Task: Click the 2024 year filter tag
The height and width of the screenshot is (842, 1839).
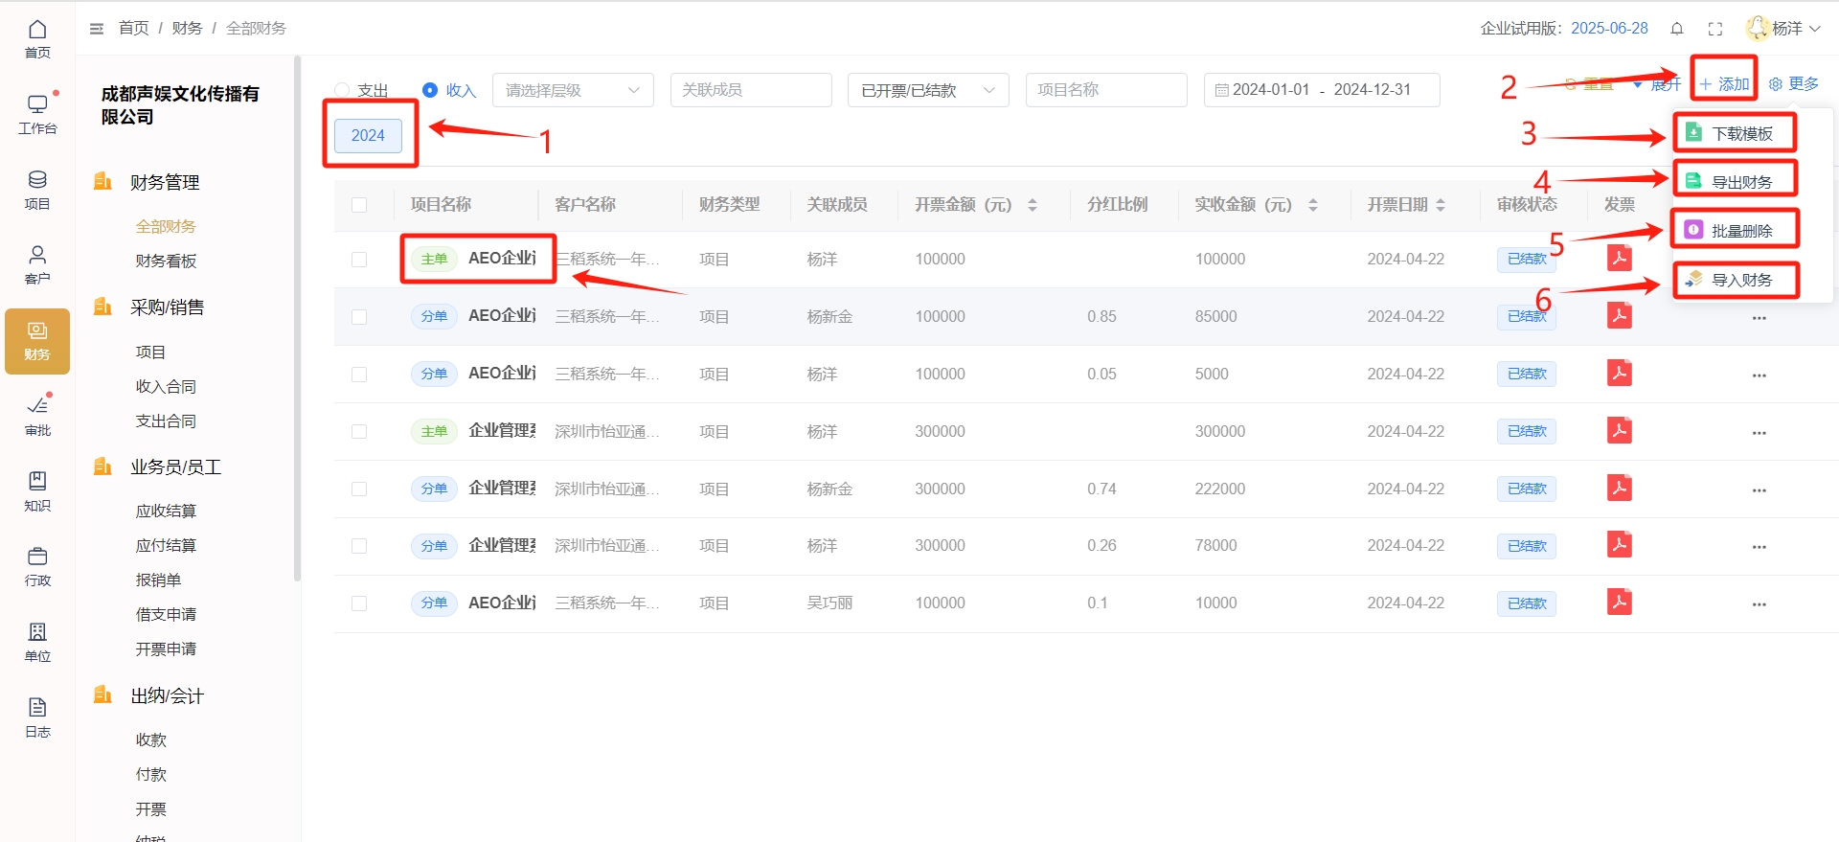Action: pos(368,135)
